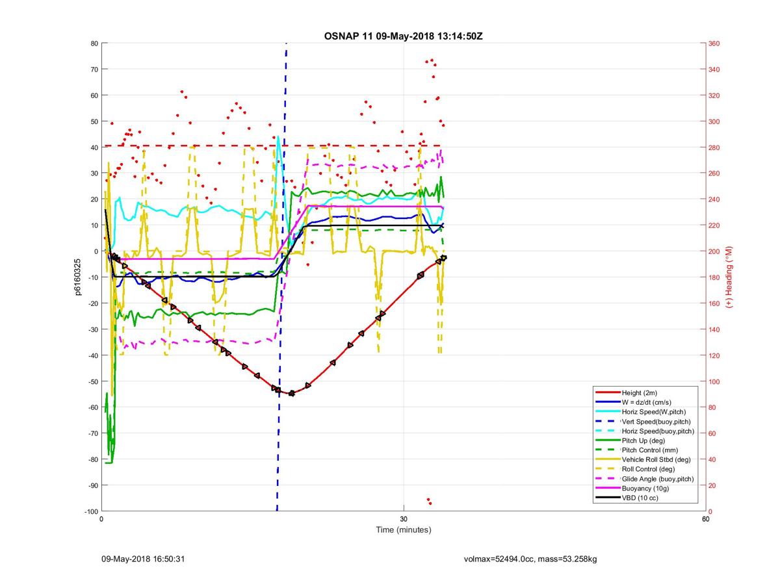Click left axis tick label '30'
The image size is (780, 575).
pos(94,173)
